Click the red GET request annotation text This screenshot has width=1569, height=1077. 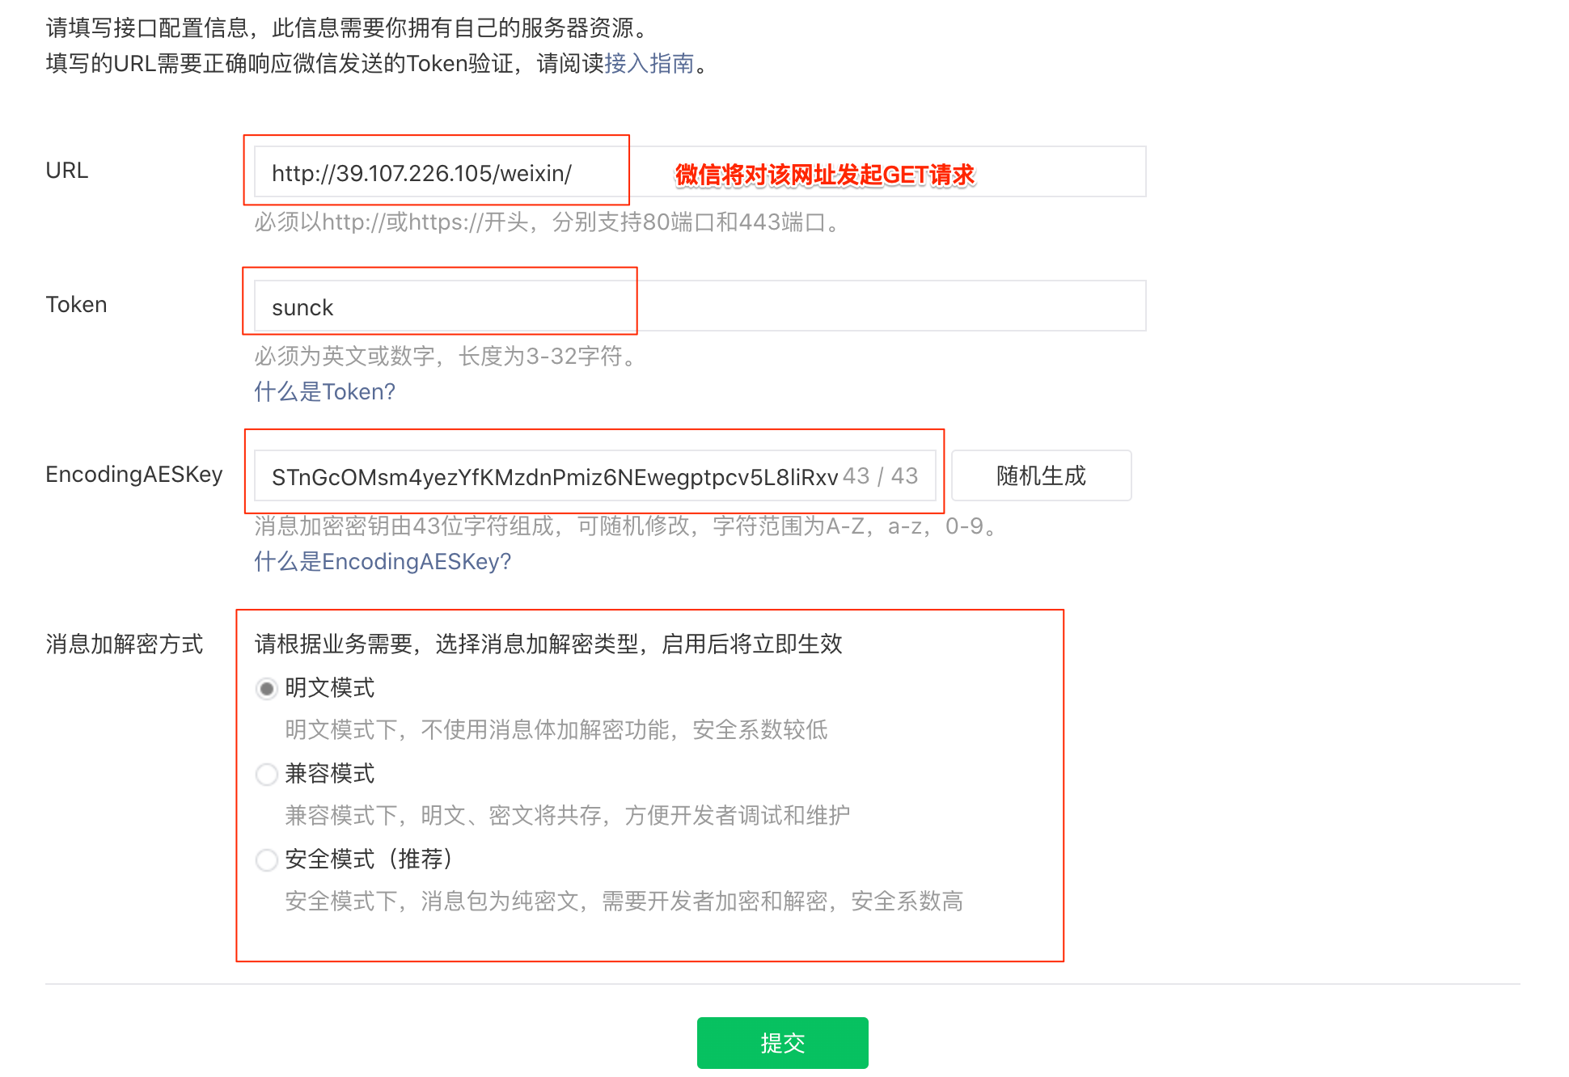(x=826, y=172)
